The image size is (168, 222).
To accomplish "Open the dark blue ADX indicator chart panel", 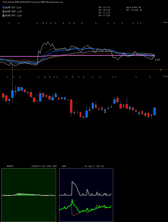I will point(86,195).
